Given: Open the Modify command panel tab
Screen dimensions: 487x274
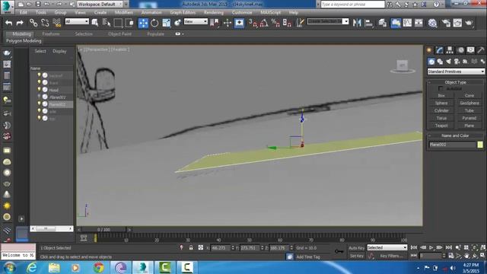Looking at the screenshot, I should pyautogui.click(x=439, y=50).
